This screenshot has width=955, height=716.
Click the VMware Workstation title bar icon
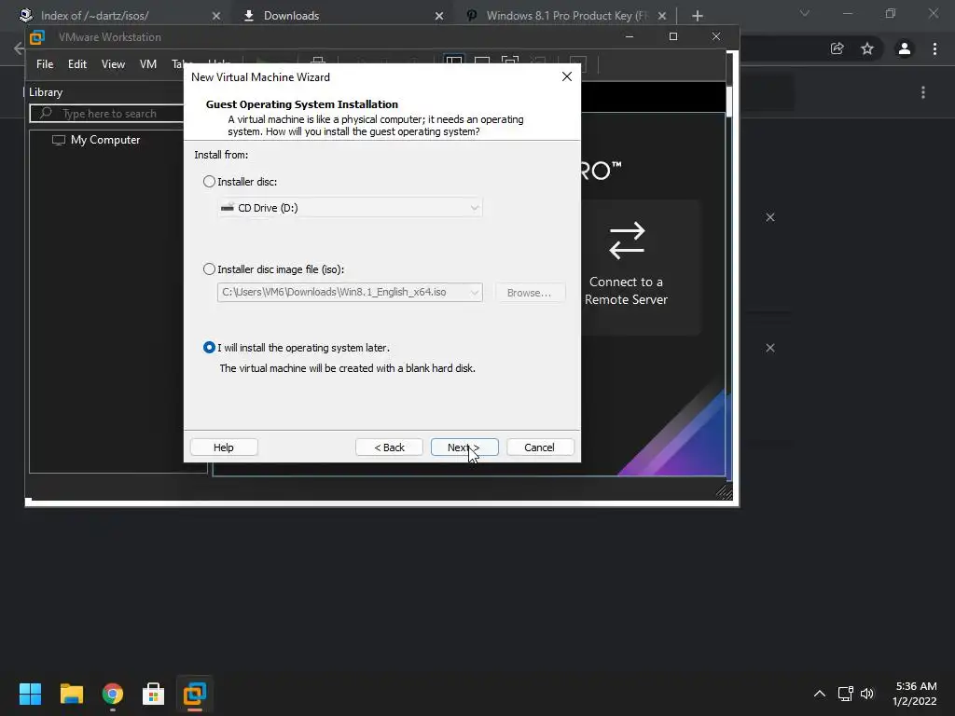[37, 37]
